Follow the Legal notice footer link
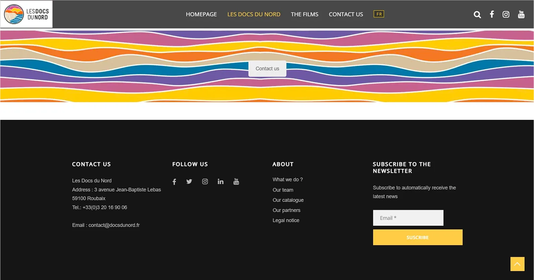This screenshot has width=534, height=280. point(286,220)
